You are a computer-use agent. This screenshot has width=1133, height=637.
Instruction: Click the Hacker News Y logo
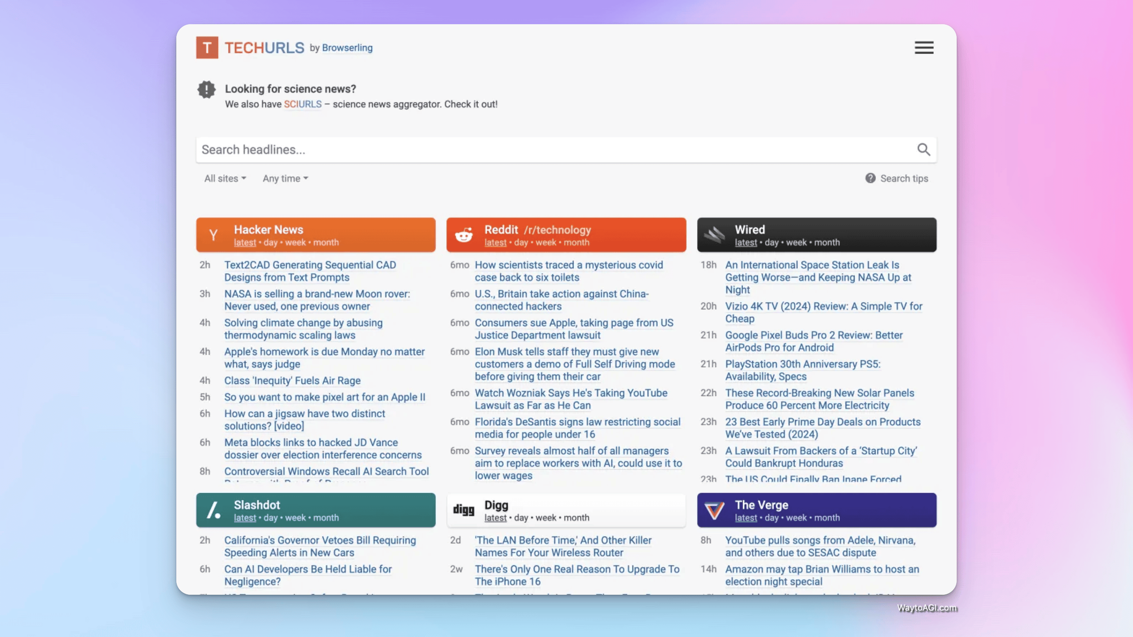pos(213,235)
